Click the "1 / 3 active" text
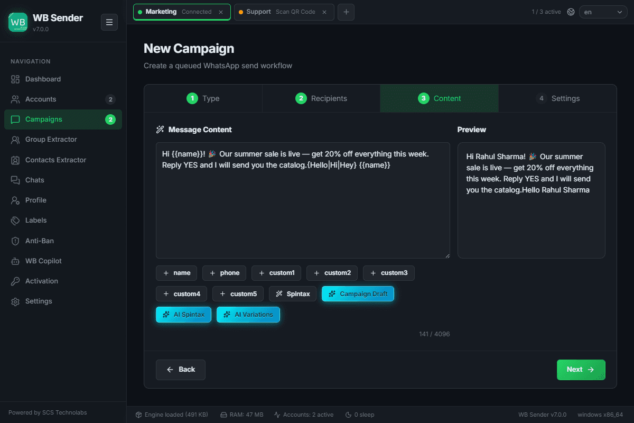This screenshot has width=634, height=423. (x=546, y=12)
